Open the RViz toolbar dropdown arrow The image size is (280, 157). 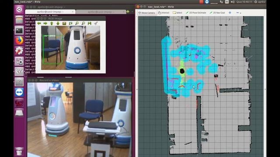(240, 13)
